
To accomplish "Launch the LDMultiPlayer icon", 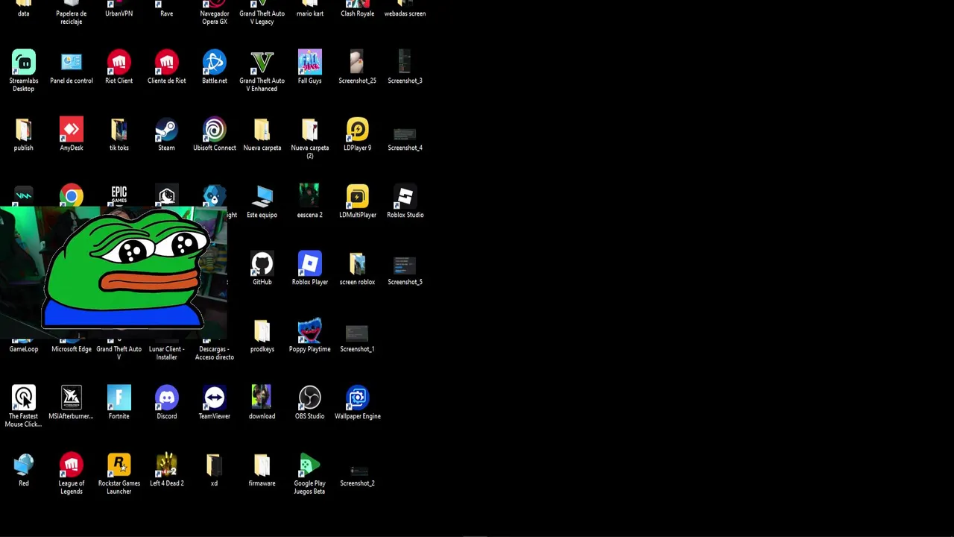I will [357, 197].
